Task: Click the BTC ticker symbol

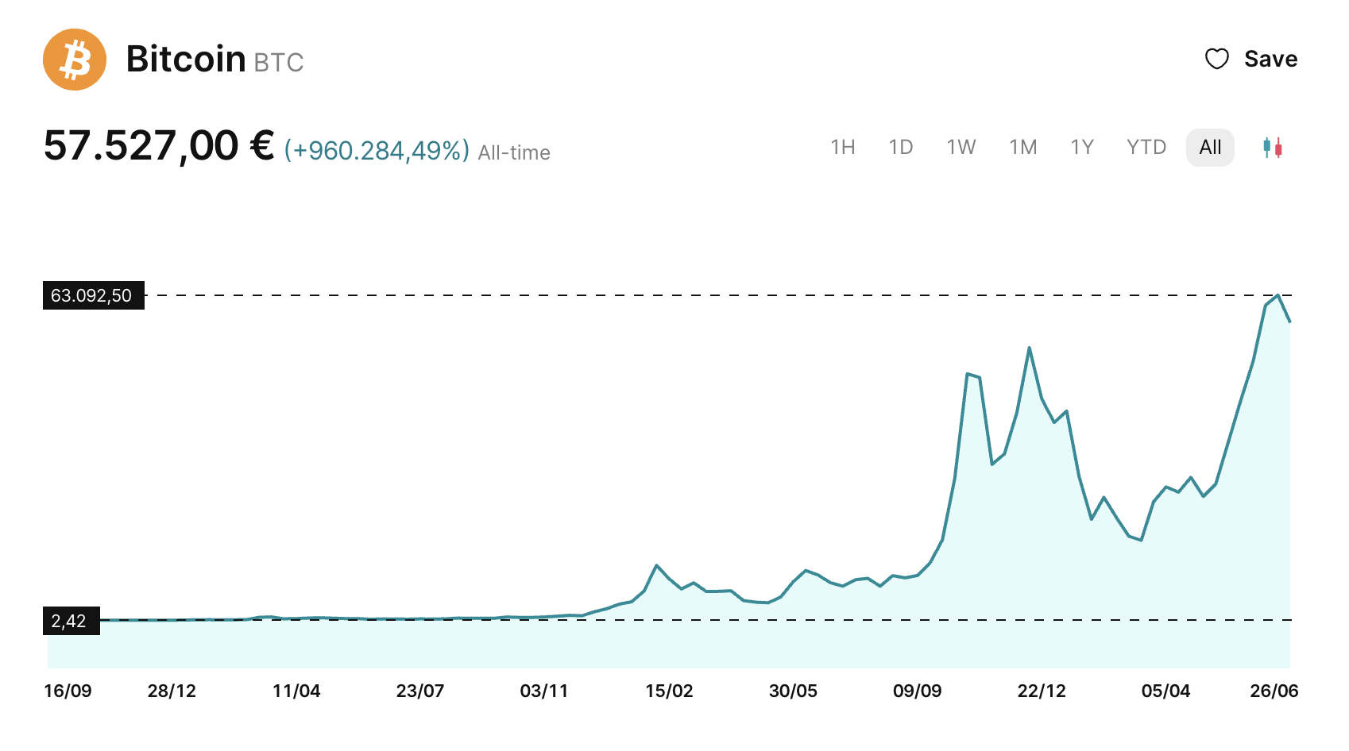Action: [x=279, y=63]
